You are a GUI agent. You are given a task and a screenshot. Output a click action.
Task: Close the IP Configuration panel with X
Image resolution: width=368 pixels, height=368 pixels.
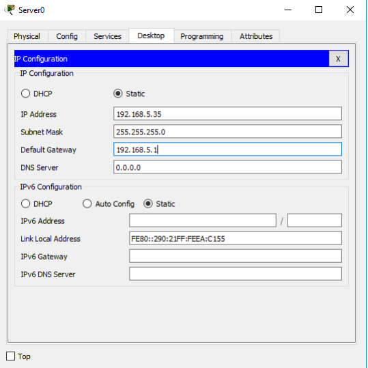(339, 59)
